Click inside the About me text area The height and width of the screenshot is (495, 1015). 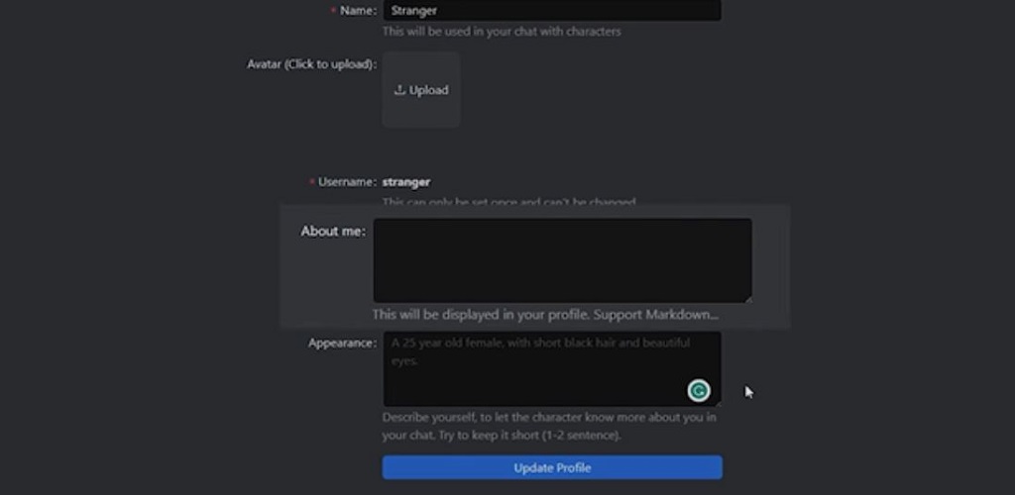pos(562,259)
